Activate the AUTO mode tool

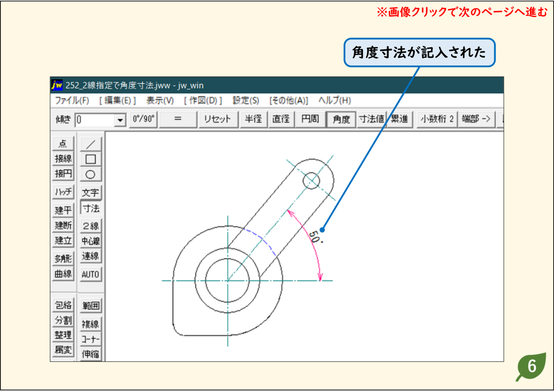(x=91, y=274)
